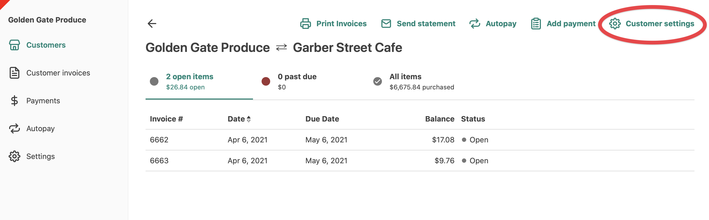Open invoice 6663 row
709x220 pixels.
(x=420, y=161)
